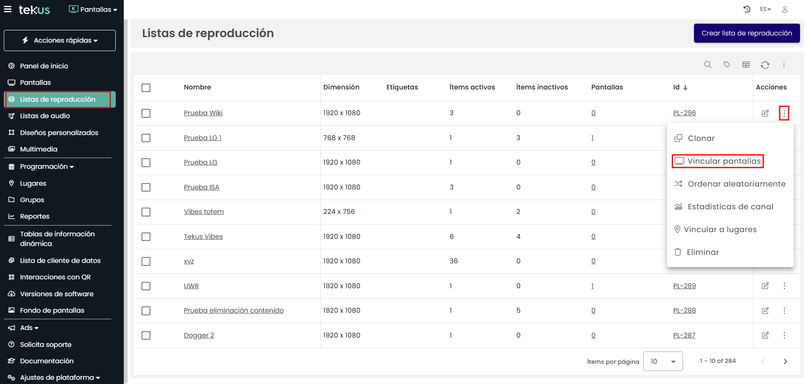Open the tag filter icon

pos(727,65)
